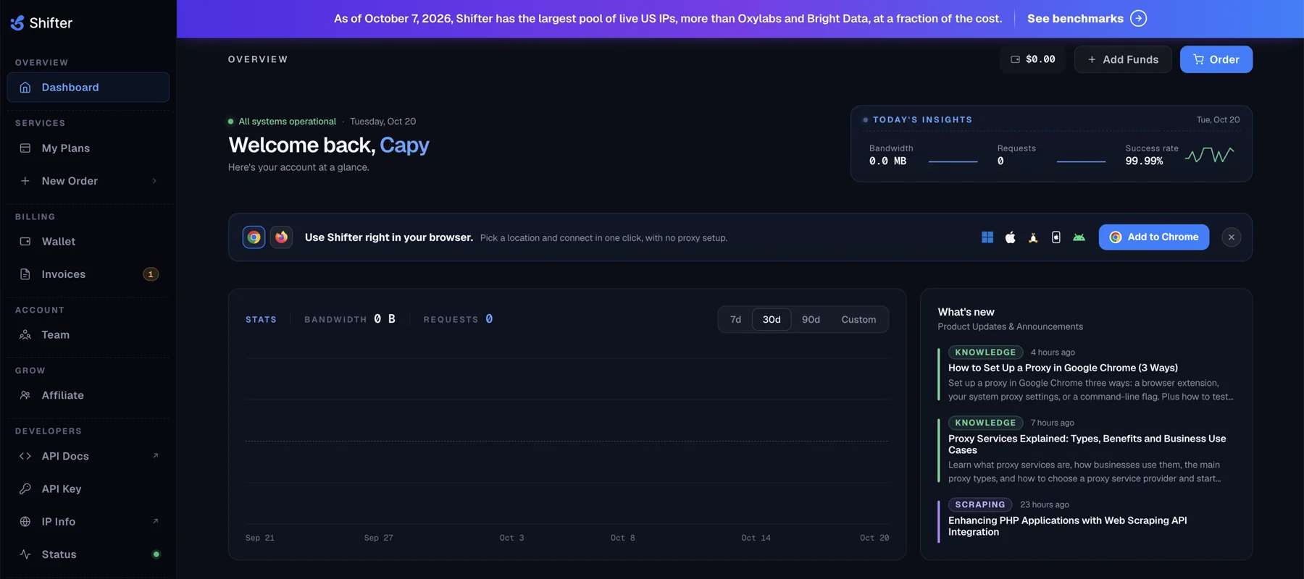Click the My Plans sidebar icon
Viewport: 1304px width, 579px height.
[25, 148]
